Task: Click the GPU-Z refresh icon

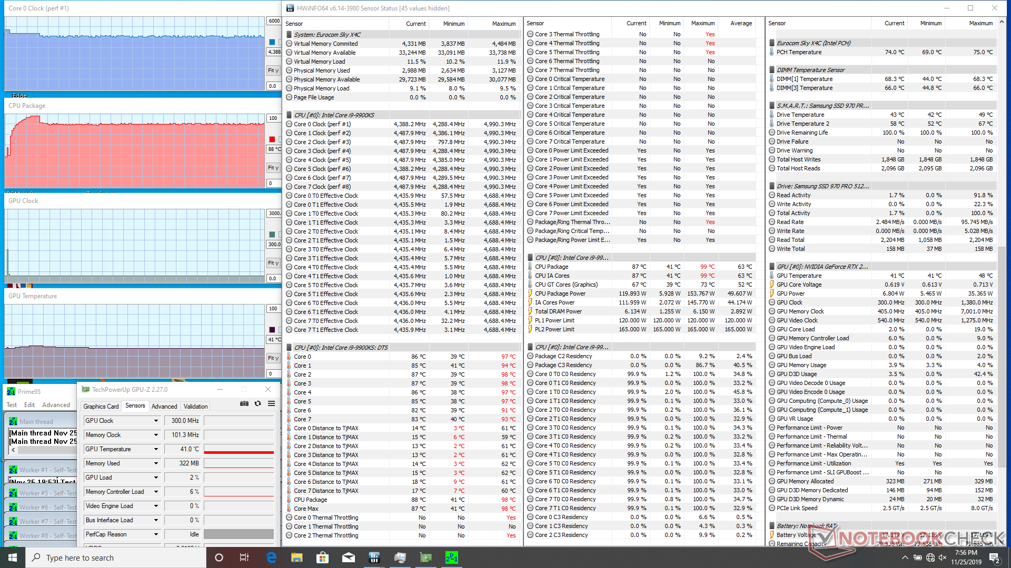Action: 257,404
